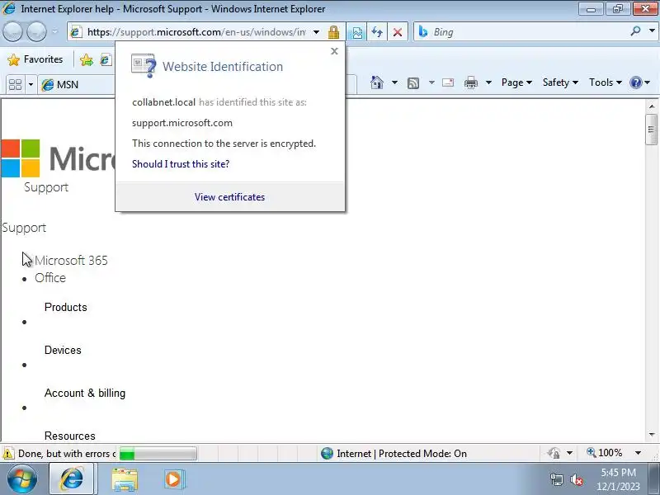Expand the tab list dropdown arrow
Viewport: 660px width, 495px height.
[31, 85]
